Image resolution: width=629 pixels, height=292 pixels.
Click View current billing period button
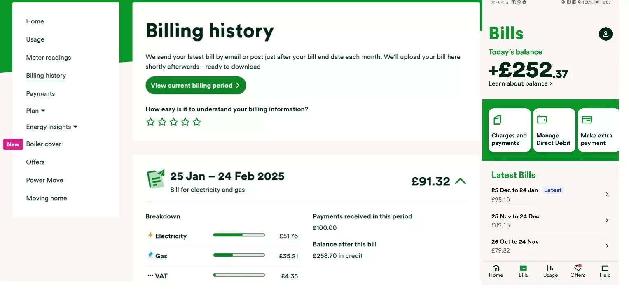(x=195, y=86)
